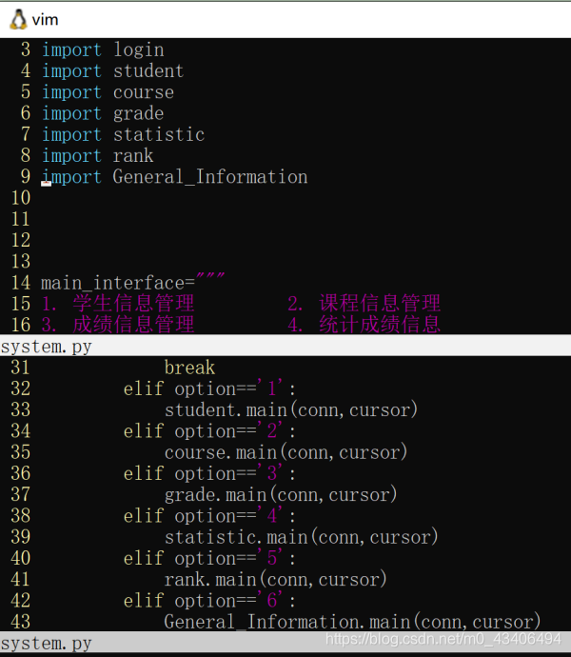
Task: Click the '统计成绩信息' string on line 16
Action: click(380, 325)
